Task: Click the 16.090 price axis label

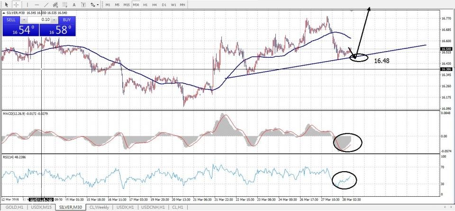Action: [446, 109]
